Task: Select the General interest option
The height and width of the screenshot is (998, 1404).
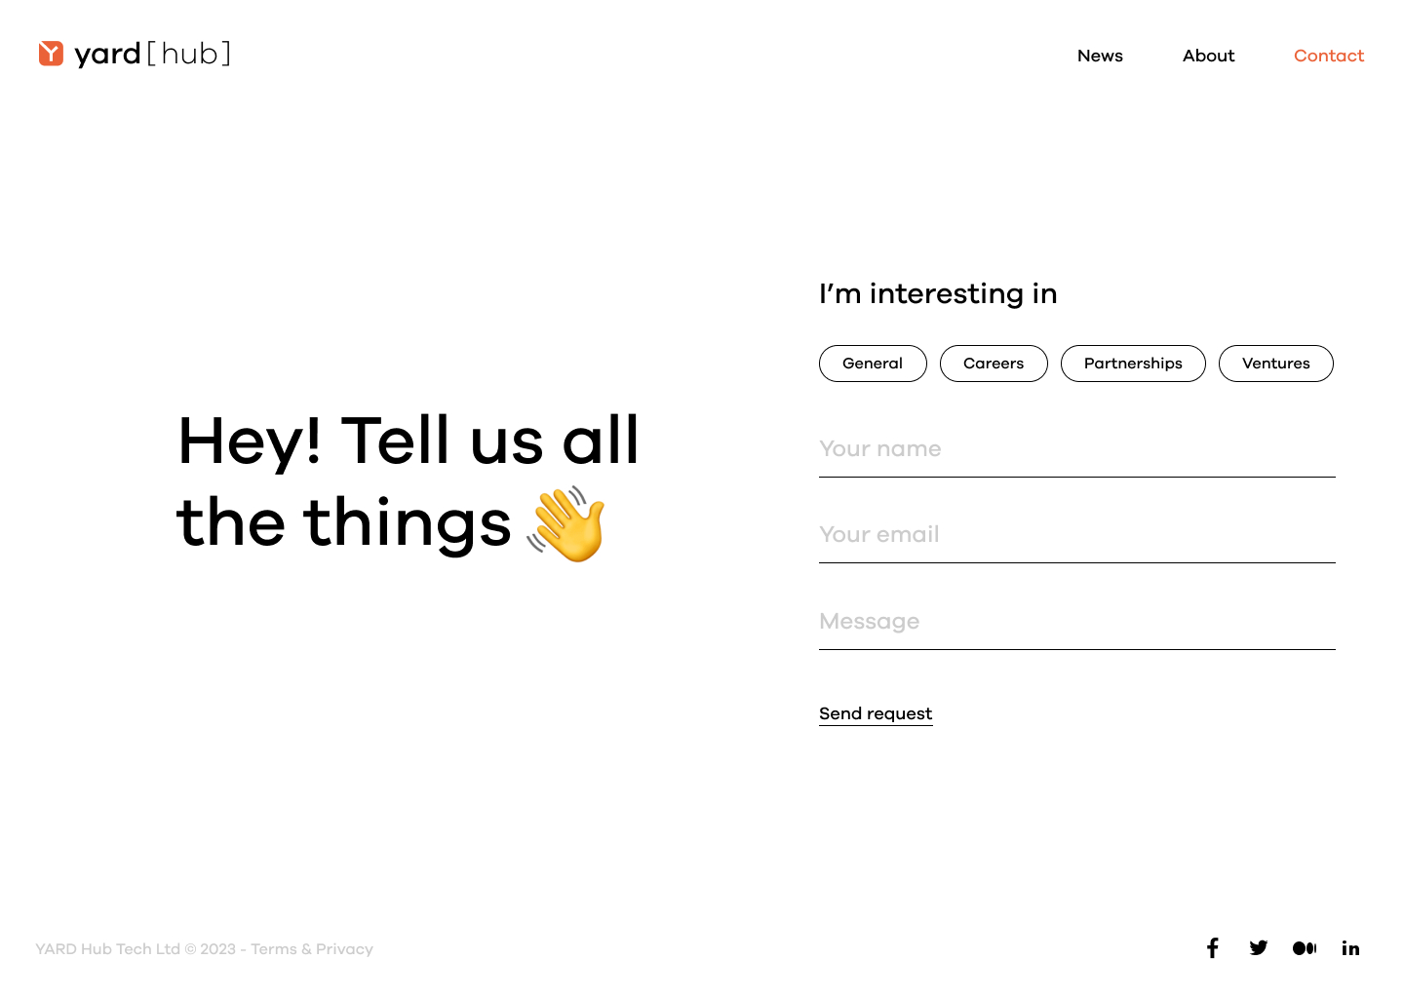Action: pyautogui.click(x=873, y=364)
